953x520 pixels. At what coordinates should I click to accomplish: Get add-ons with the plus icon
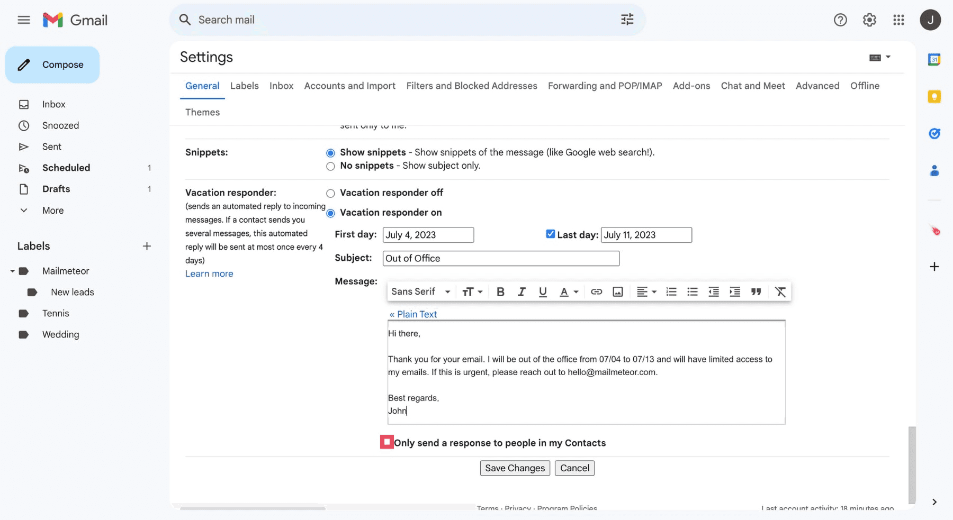[x=934, y=267]
